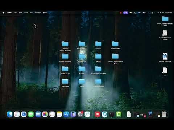Open the Wi-Fi status menu
The image size is (174, 130).
[x=140, y=13]
